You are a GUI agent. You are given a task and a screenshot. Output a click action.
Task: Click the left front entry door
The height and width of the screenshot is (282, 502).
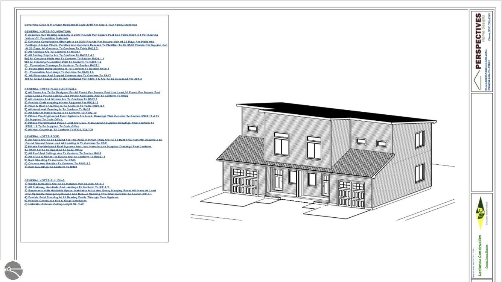pos(278,180)
